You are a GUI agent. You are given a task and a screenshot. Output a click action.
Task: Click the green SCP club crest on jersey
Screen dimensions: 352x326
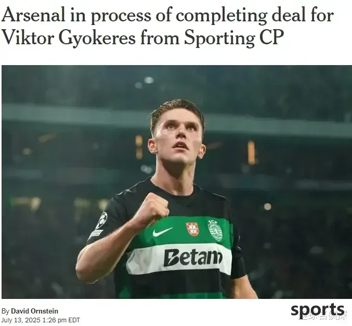pos(215,231)
